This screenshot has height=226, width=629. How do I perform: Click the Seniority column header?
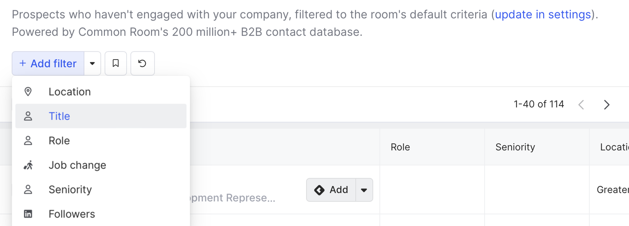coord(515,147)
